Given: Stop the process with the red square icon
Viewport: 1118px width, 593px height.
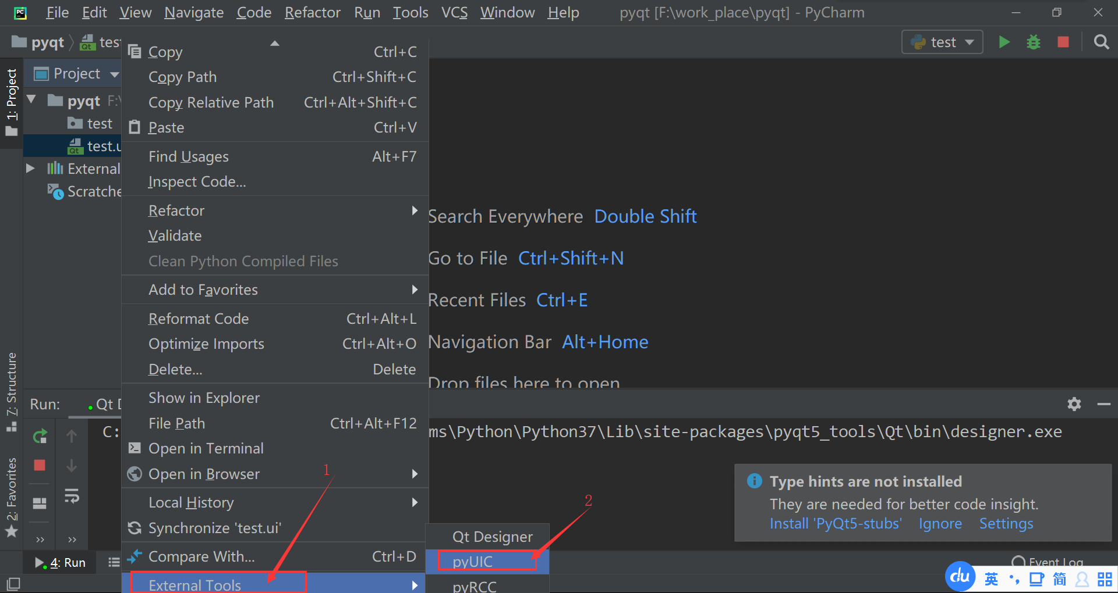Looking at the screenshot, I should pyautogui.click(x=1063, y=42).
